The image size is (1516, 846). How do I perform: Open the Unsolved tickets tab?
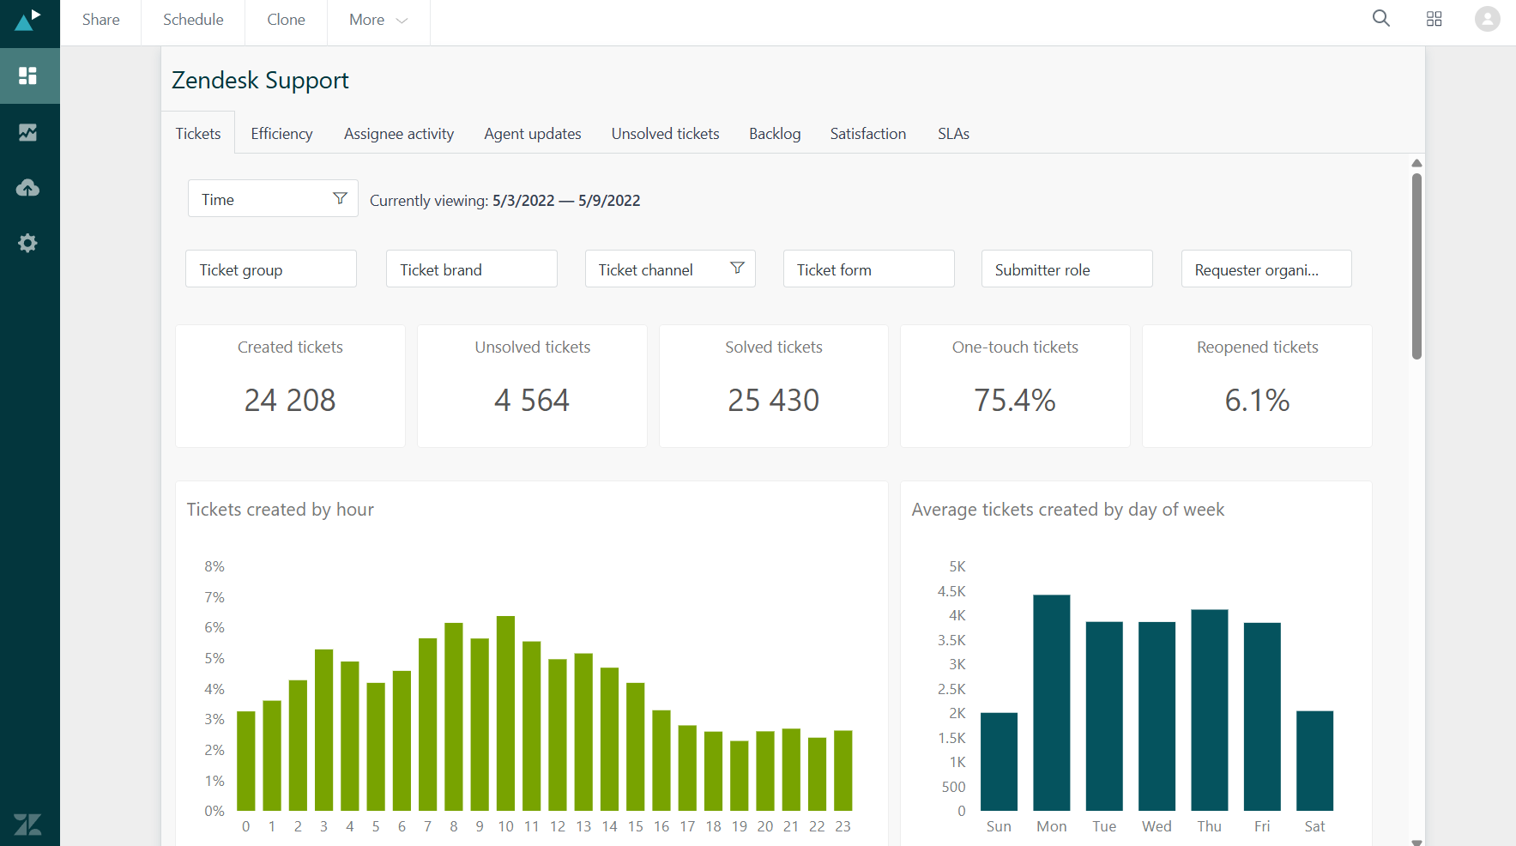[665, 133]
